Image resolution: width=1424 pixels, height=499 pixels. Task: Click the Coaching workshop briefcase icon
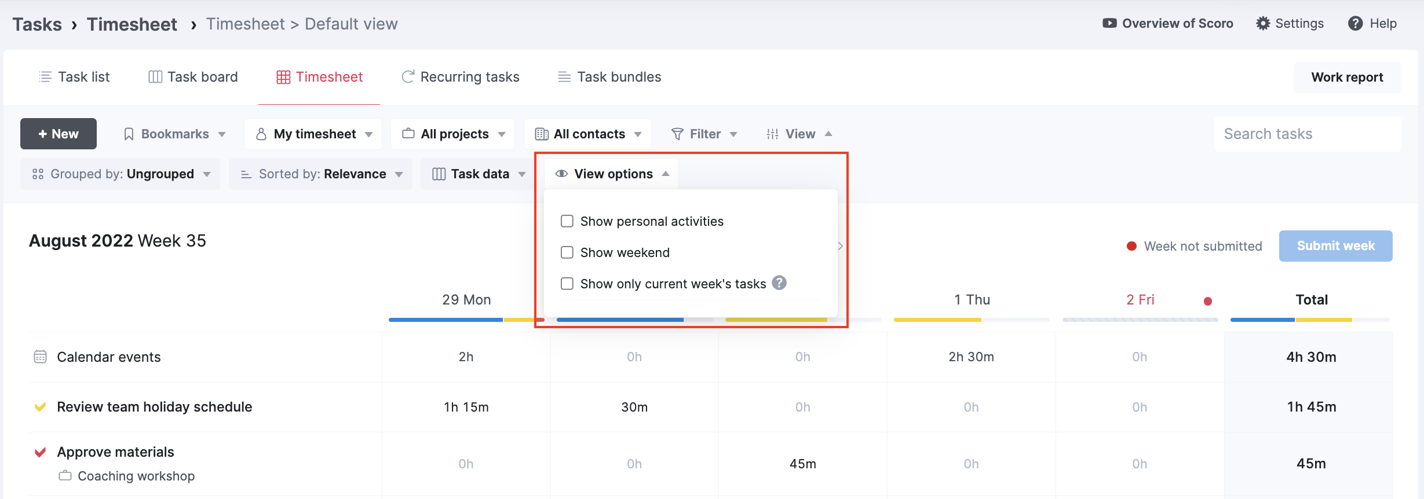[x=65, y=475]
